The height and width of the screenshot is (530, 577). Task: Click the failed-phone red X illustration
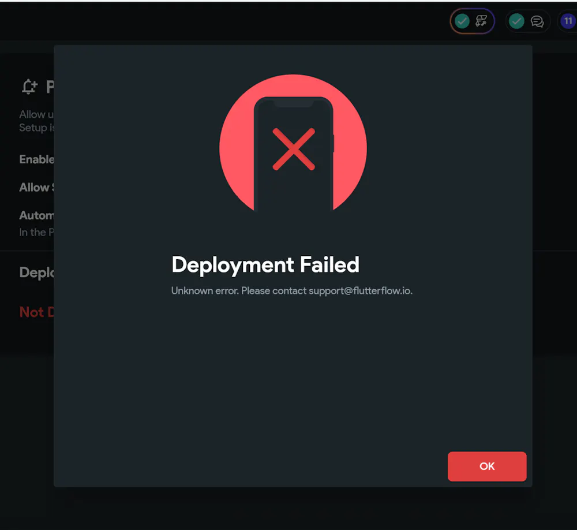[293, 144]
